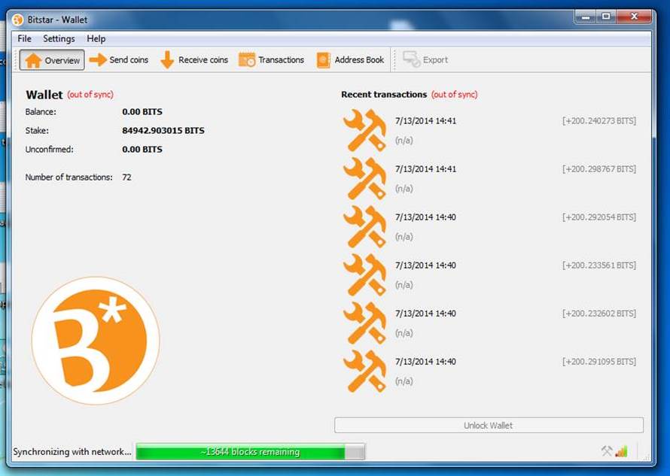Open the Address Book page
The height and width of the screenshot is (476, 670).
350,59
